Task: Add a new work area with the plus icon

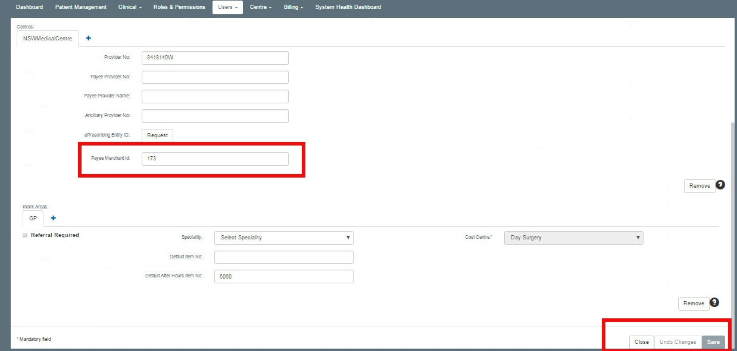Action: point(52,218)
